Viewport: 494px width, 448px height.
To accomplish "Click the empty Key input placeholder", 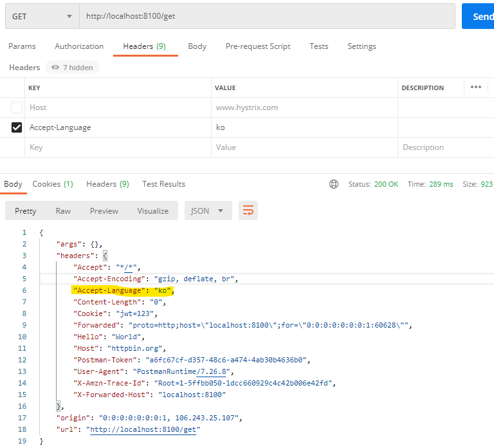I will 118,147.
